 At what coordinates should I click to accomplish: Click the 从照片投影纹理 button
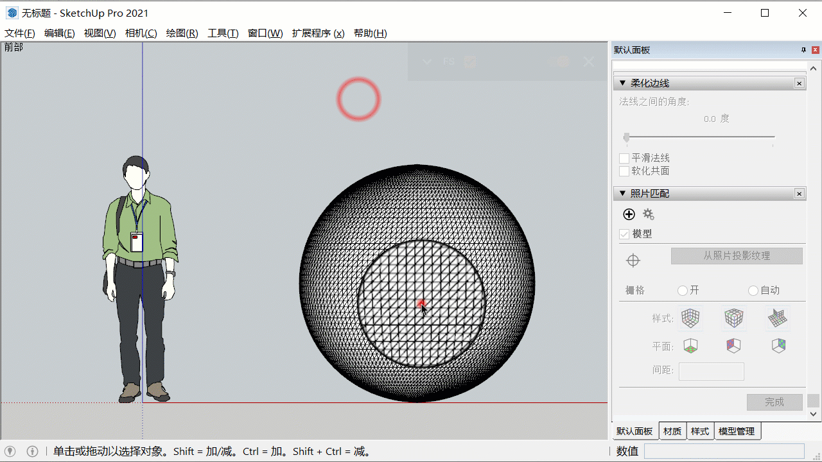(737, 256)
